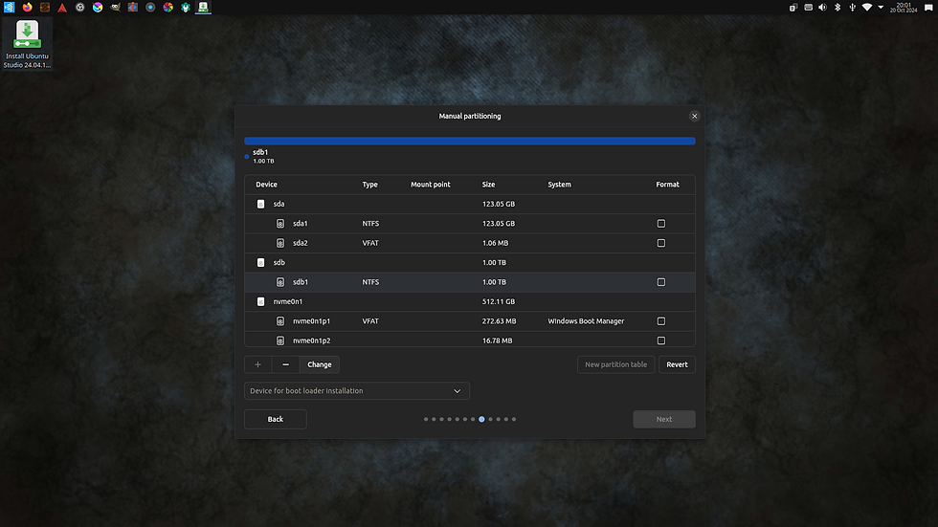
Task: Click the New partition table button
Action: click(615, 364)
